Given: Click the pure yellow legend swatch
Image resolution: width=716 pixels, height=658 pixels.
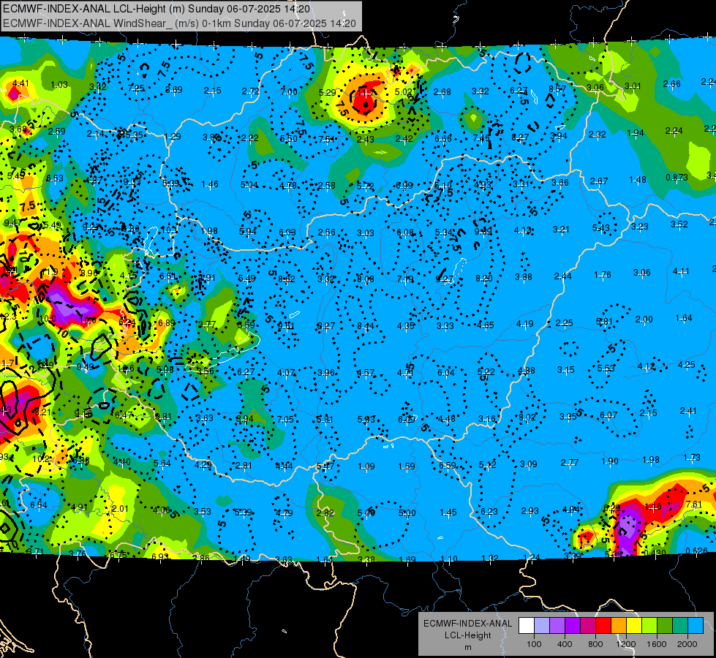Looking at the screenshot, I should coord(634,626).
